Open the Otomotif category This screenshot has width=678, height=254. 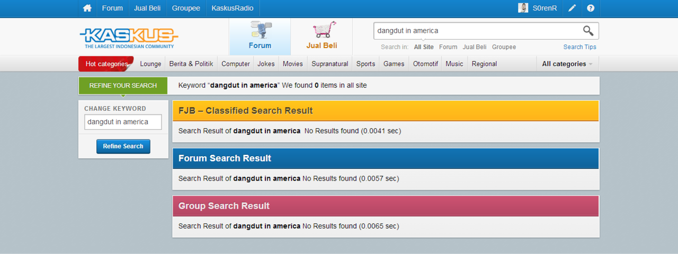pos(425,64)
